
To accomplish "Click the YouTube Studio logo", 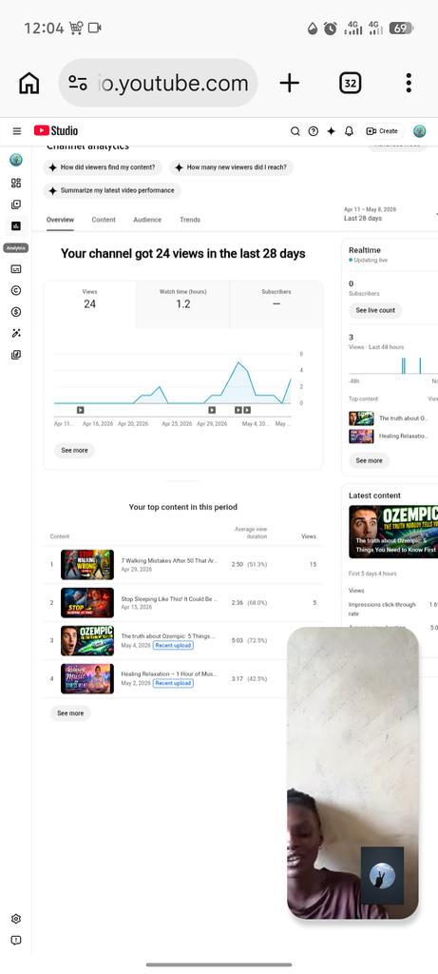I will (x=56, y=130).
